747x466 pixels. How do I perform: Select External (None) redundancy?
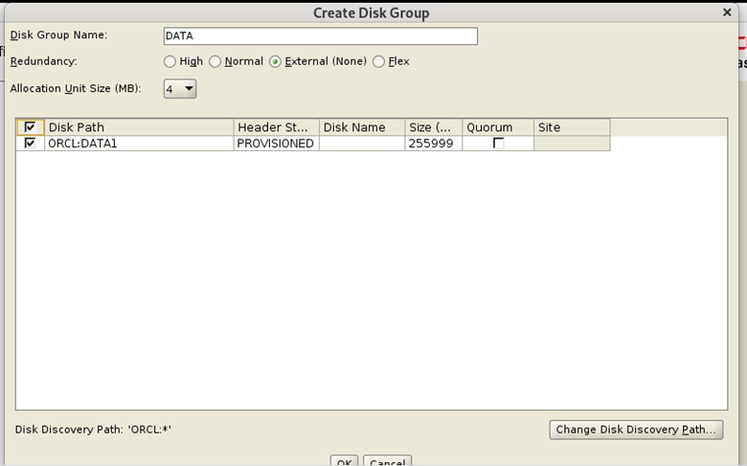tap(275, 61)
